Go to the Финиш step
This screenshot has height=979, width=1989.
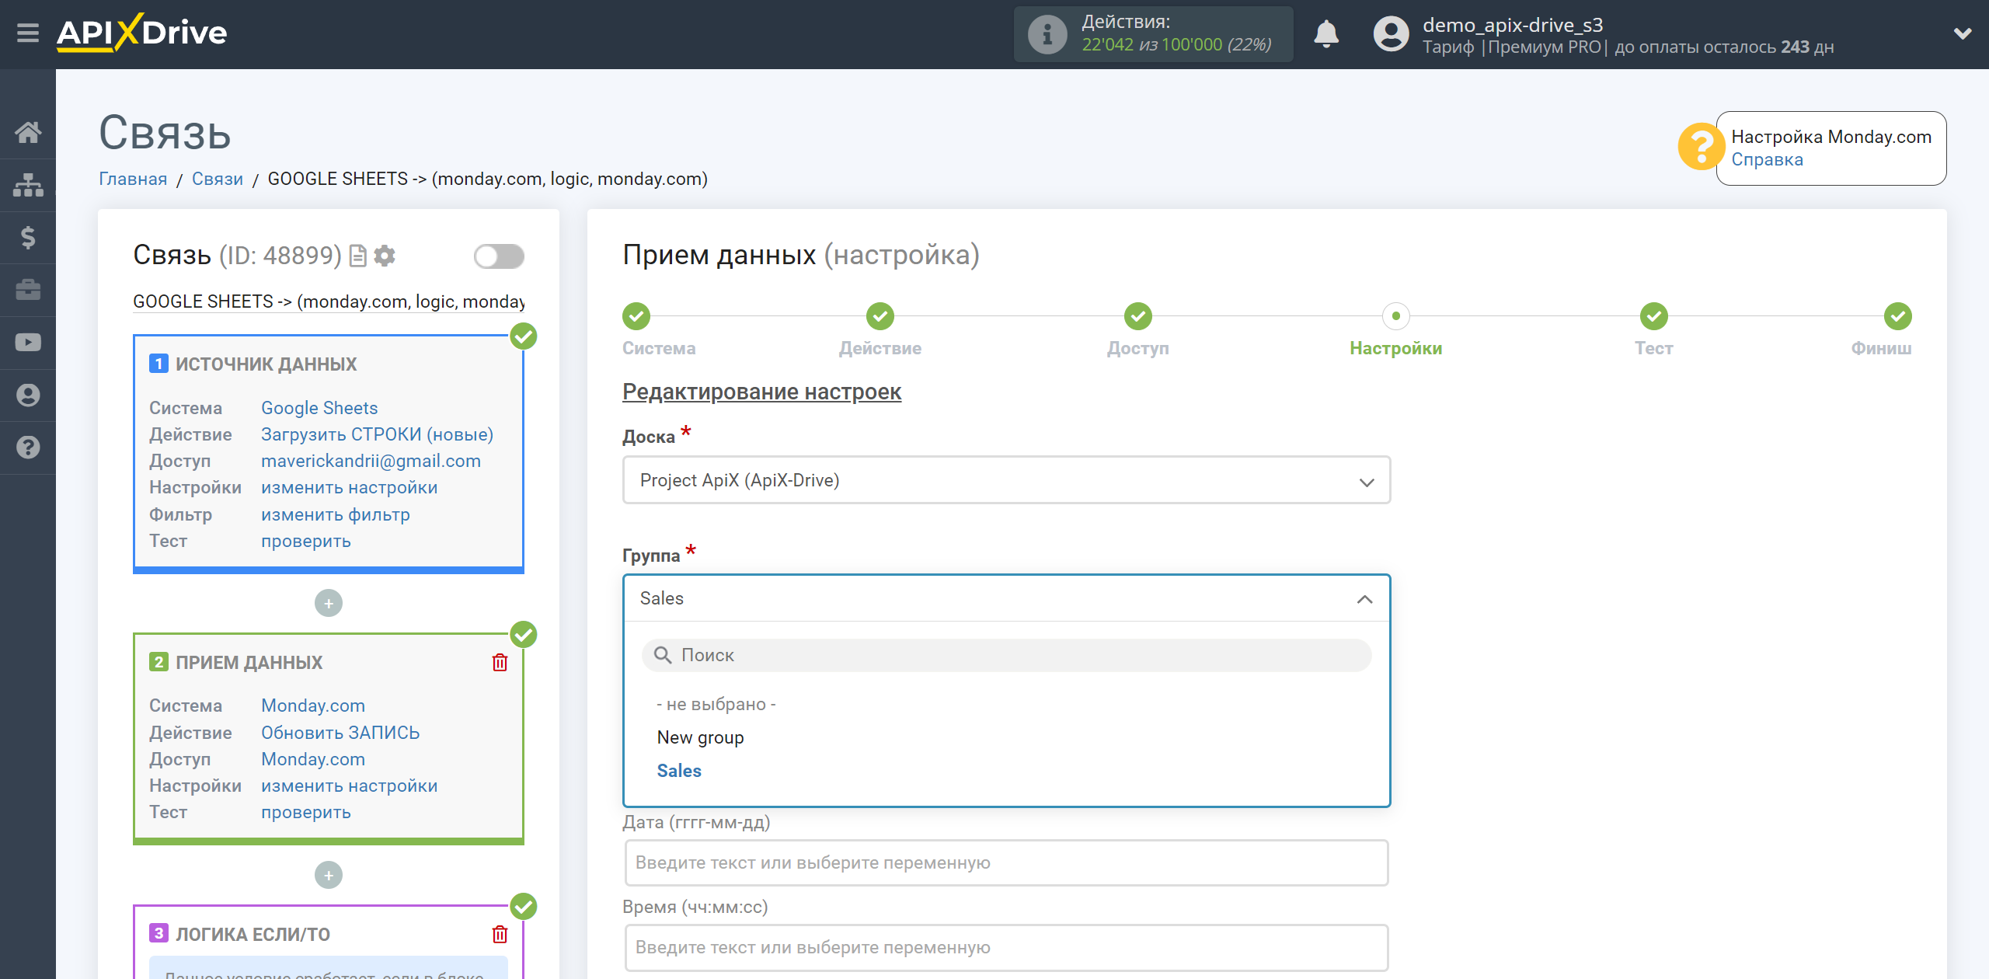click(x=1898, y=316)
